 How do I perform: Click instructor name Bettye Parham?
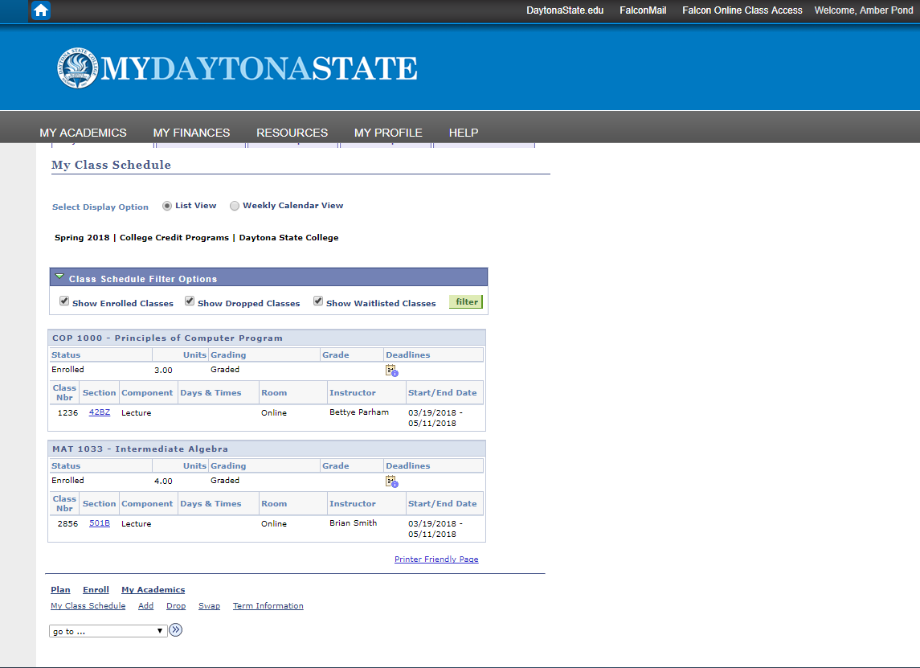(x=359, y=412)
